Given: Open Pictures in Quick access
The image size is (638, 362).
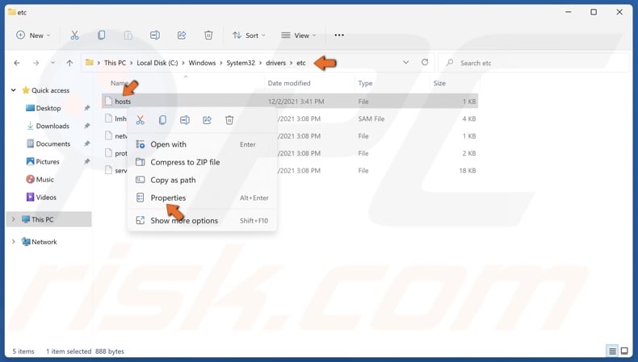Looking at the screenshot, I should tap(48, 162).
